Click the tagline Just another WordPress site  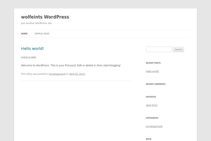click(x=36, y=23)
